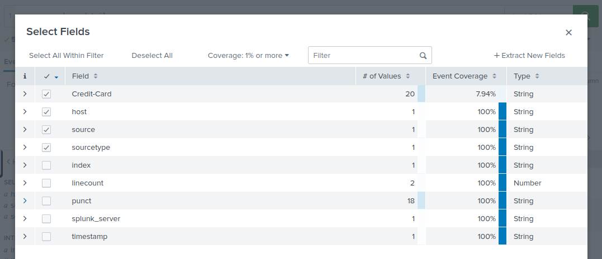Enable the punct field checkbox
Image resolution: width=602 pixels, height=259 pixels.
46,201
